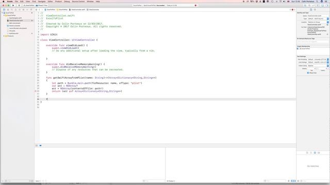
Task: Open the Text Encoding dropdown
Action: (318, 60)
